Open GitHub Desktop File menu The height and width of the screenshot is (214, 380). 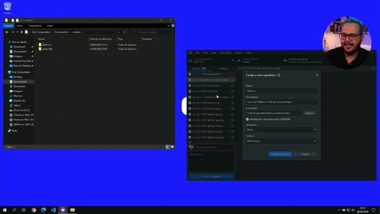coord(197,53)
